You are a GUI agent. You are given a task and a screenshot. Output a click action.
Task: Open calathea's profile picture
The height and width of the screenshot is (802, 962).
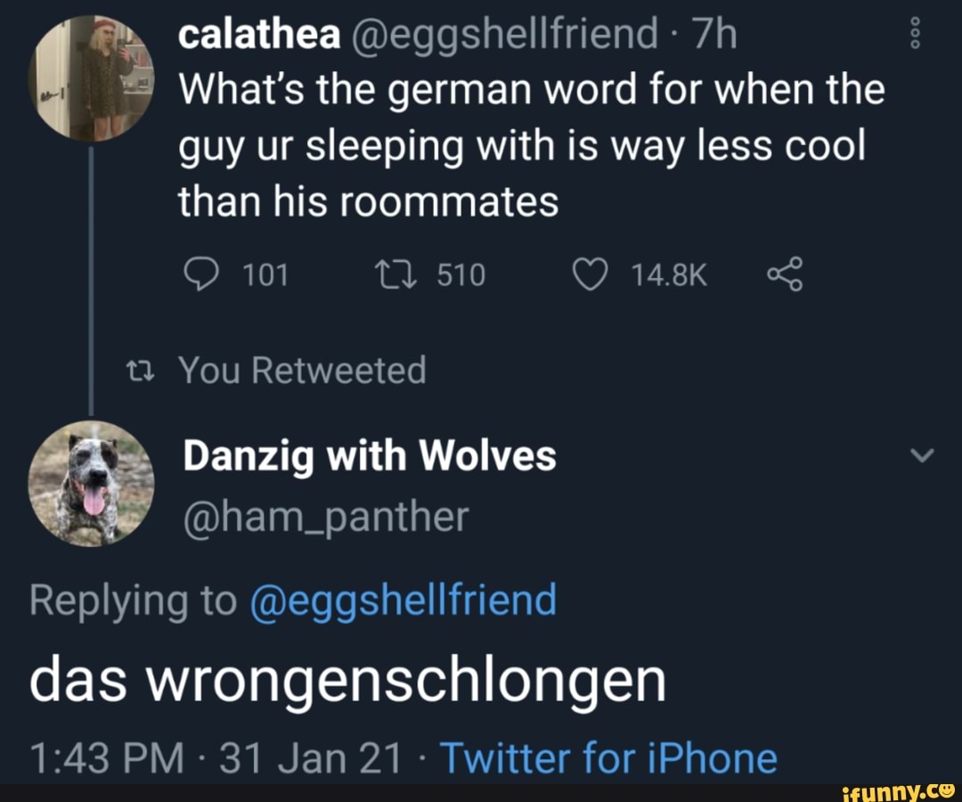click(91, 78)
